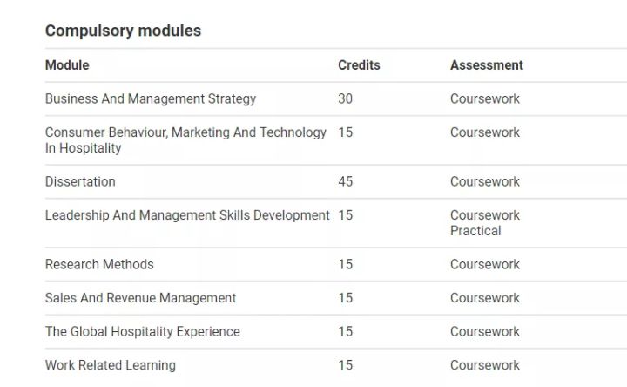Click the Credits column header
The height and width of the screenshot is (387, 627).
click(359, 65)
